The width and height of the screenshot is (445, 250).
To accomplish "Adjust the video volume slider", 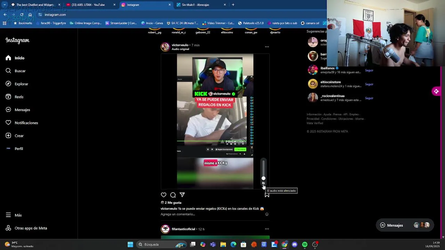I will coord(264,170).
